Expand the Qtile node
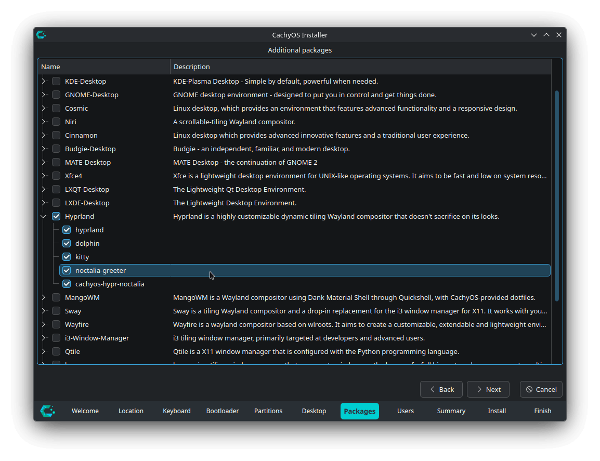The width and height of the screenshot is (600, 461). coord(44,351)
